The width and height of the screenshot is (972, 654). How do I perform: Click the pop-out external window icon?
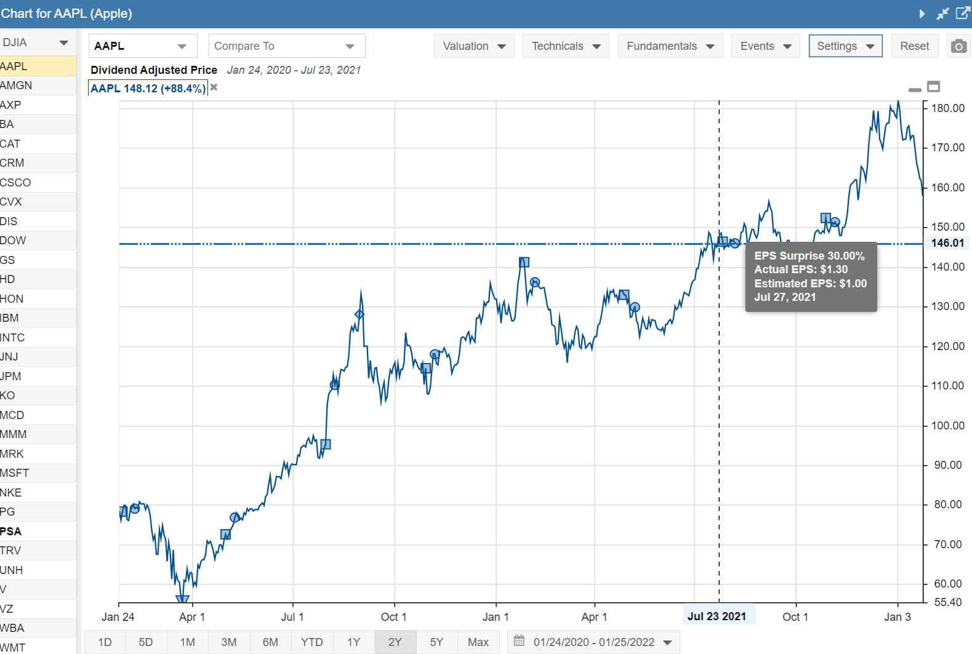963,14
